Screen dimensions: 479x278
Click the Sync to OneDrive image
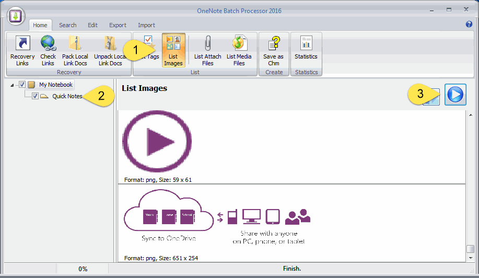[x=217, y=217]
